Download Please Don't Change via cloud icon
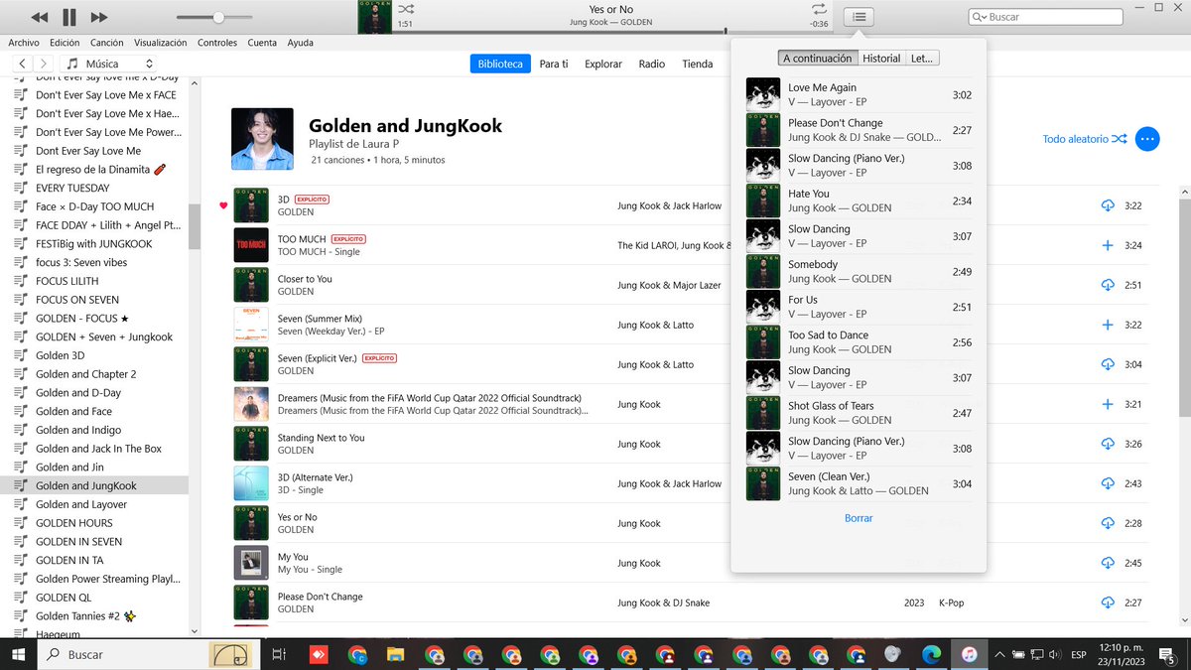 [x=1108, y=603]
